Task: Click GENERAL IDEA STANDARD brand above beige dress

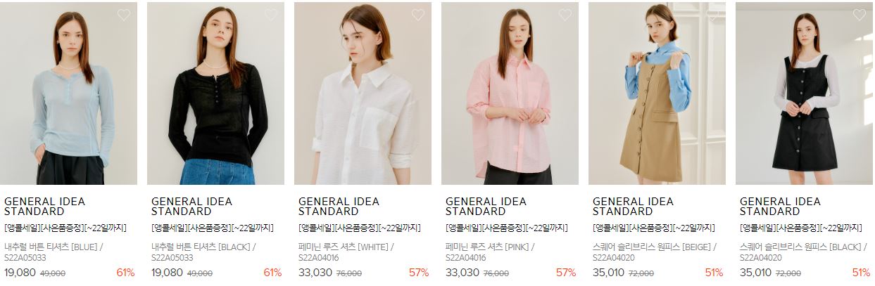Action: [x=633, y=207]
